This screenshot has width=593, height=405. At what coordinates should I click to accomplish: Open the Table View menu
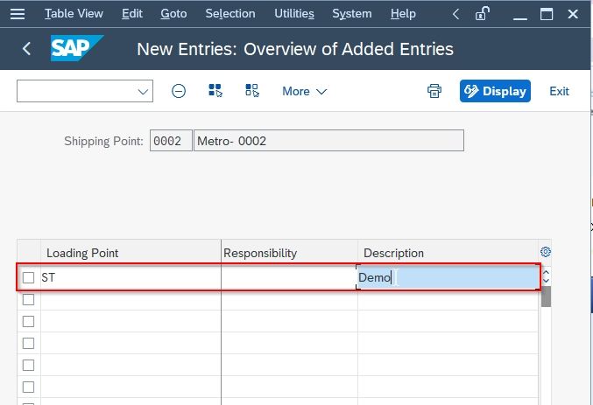74,14
